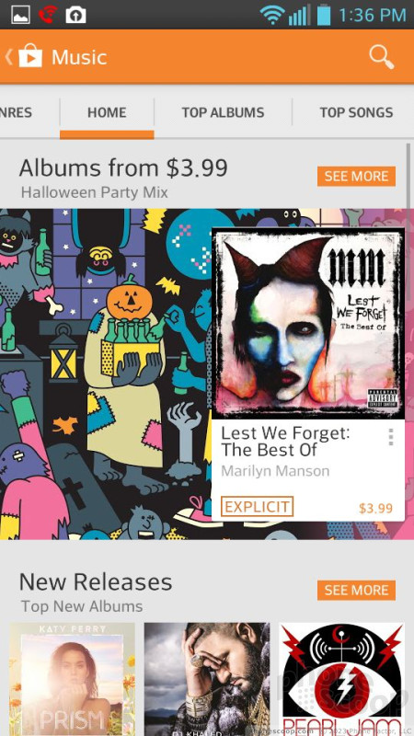Open the camera notification icon
Image resolution: width=414 pixels, height=736 pixels.
[x=75, y=15]
